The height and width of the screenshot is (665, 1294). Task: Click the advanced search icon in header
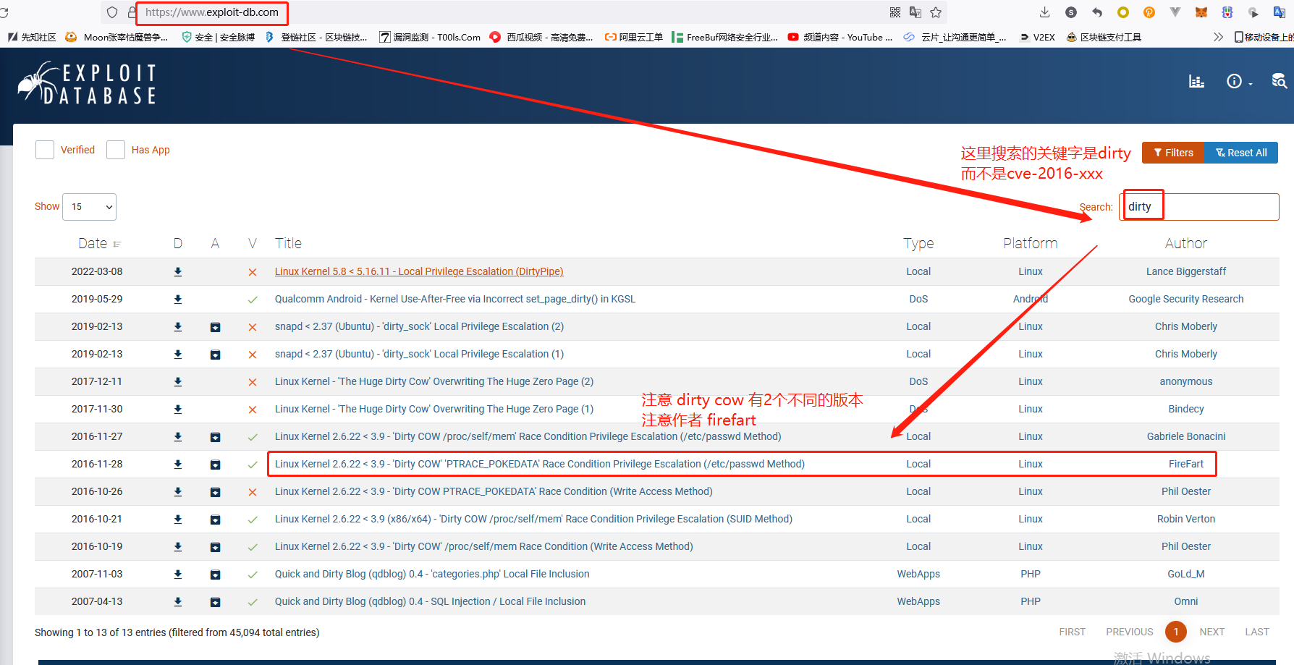(x=1279, y=81)
